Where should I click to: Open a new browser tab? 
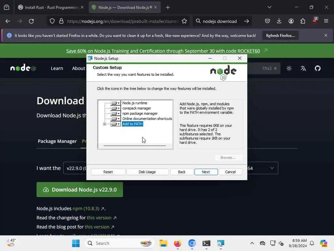point(168,8)
